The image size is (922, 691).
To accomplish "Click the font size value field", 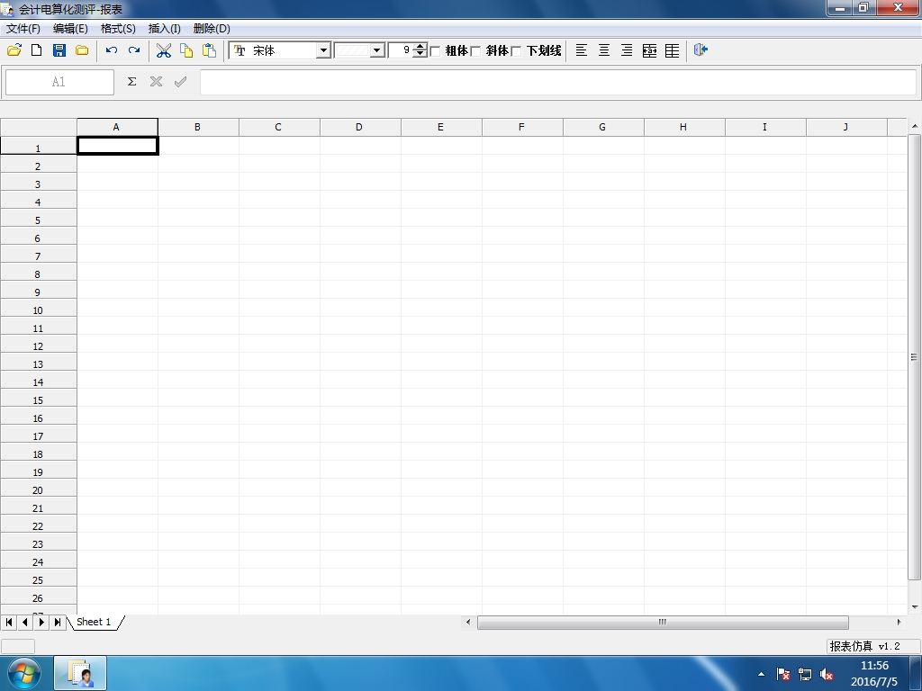I will pyautogui.click(x=401, y=50).
